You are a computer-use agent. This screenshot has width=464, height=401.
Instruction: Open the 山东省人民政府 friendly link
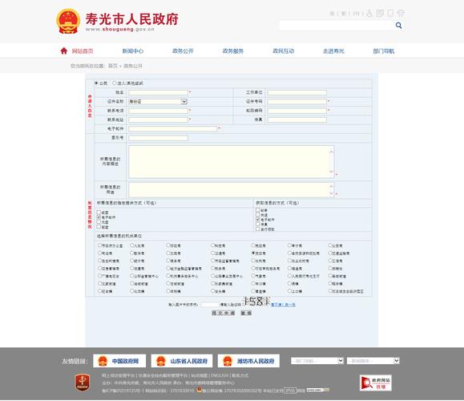[182, 361]
